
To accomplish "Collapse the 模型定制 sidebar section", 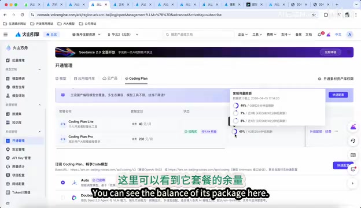I will pyautogui.click(x=39, y=69).
